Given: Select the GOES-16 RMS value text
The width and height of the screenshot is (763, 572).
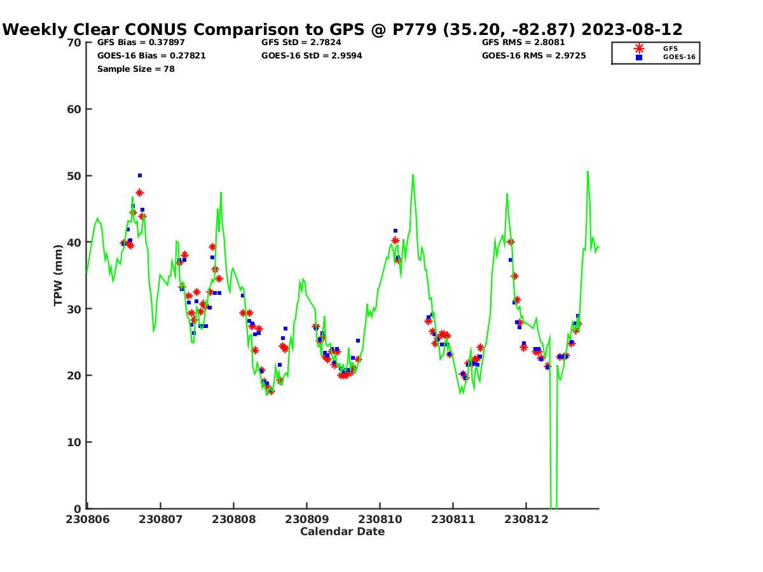Looking at the screenshot, I should point(533,56).
